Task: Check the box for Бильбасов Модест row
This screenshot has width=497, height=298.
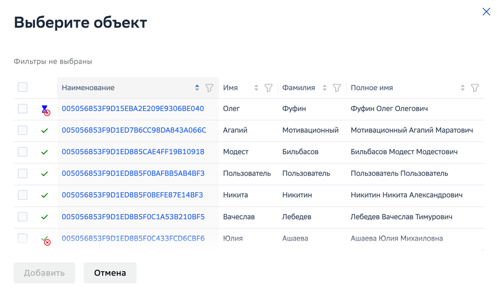Action: pos(22,152)
